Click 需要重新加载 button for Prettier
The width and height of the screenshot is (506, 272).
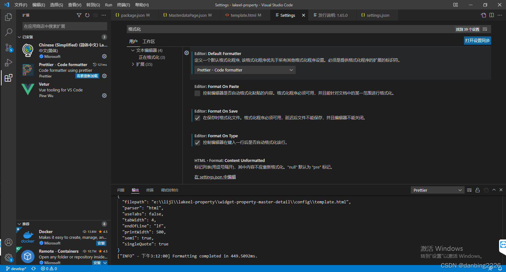[x=87, y=76]
